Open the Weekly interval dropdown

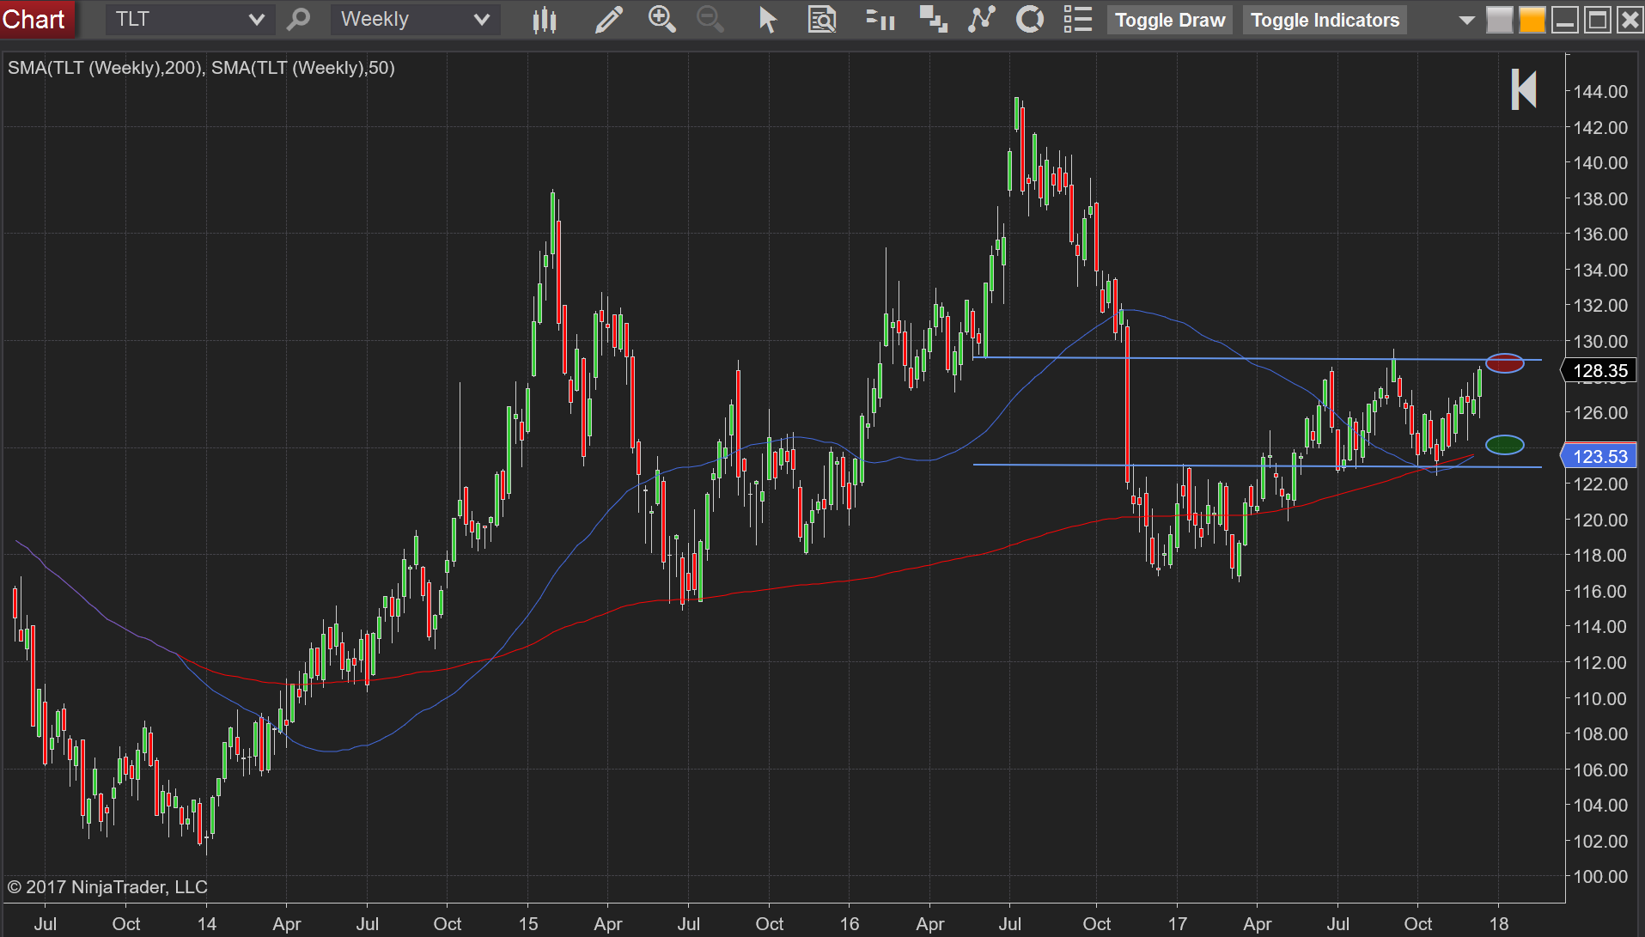click(x=415, y=19)
